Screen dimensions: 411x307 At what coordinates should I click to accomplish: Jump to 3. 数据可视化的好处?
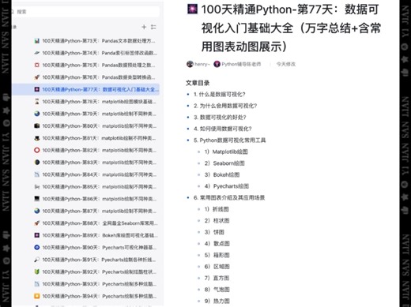tap(220, 118)
